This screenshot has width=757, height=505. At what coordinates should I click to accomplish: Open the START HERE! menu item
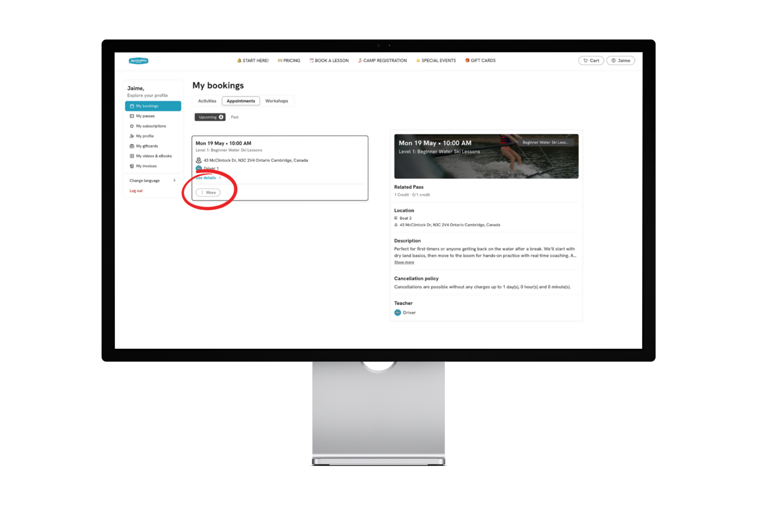(253, 61)
